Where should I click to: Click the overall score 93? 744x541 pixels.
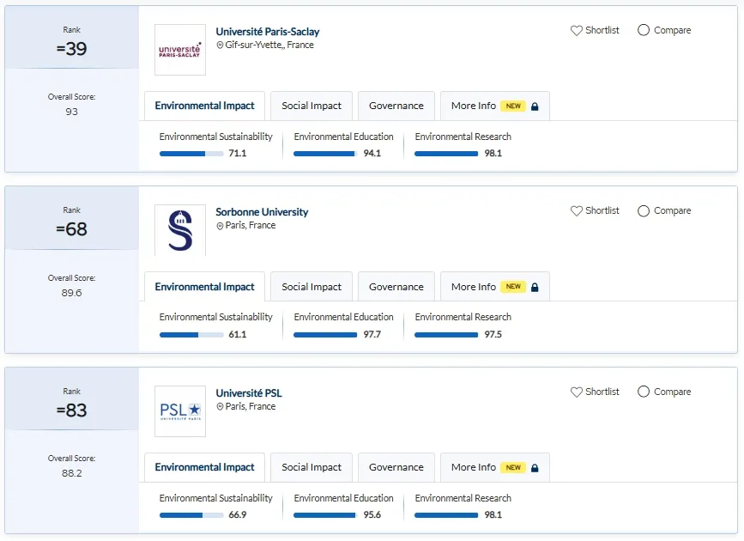pyautogui.click(x=71, y=112)
